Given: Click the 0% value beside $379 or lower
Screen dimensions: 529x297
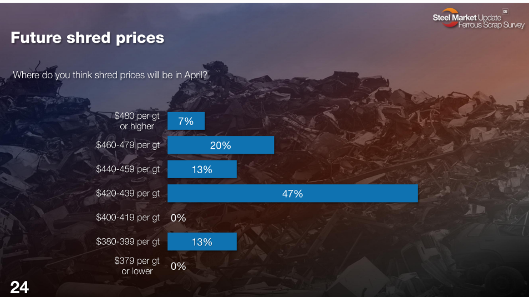Looking at the screenshot, I should pos(178,266).
